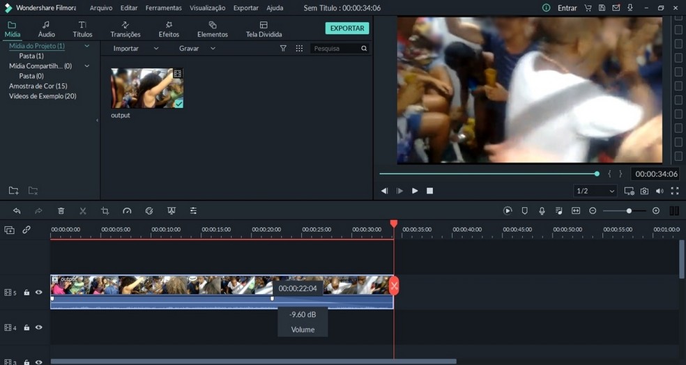Open Editar menu
This screenshot has height=365, width=686.
[x=129, y=8]
